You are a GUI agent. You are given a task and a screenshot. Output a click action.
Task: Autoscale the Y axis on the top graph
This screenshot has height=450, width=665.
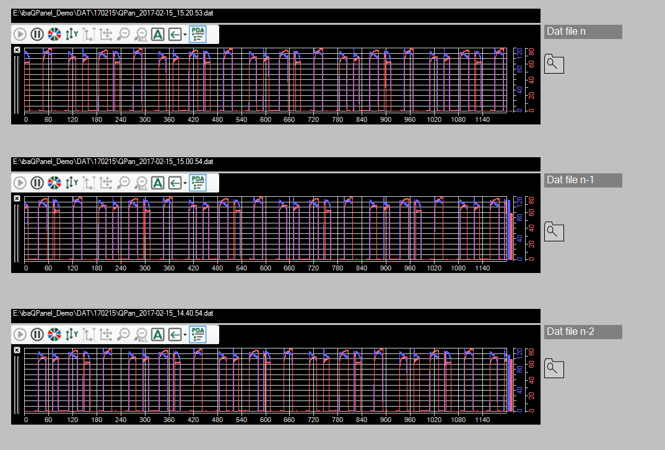coord(72,35)
